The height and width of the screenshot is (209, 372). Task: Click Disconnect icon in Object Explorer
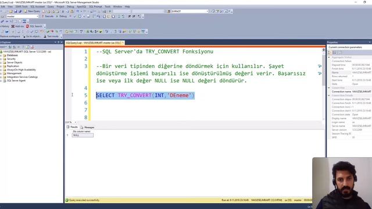14,47
